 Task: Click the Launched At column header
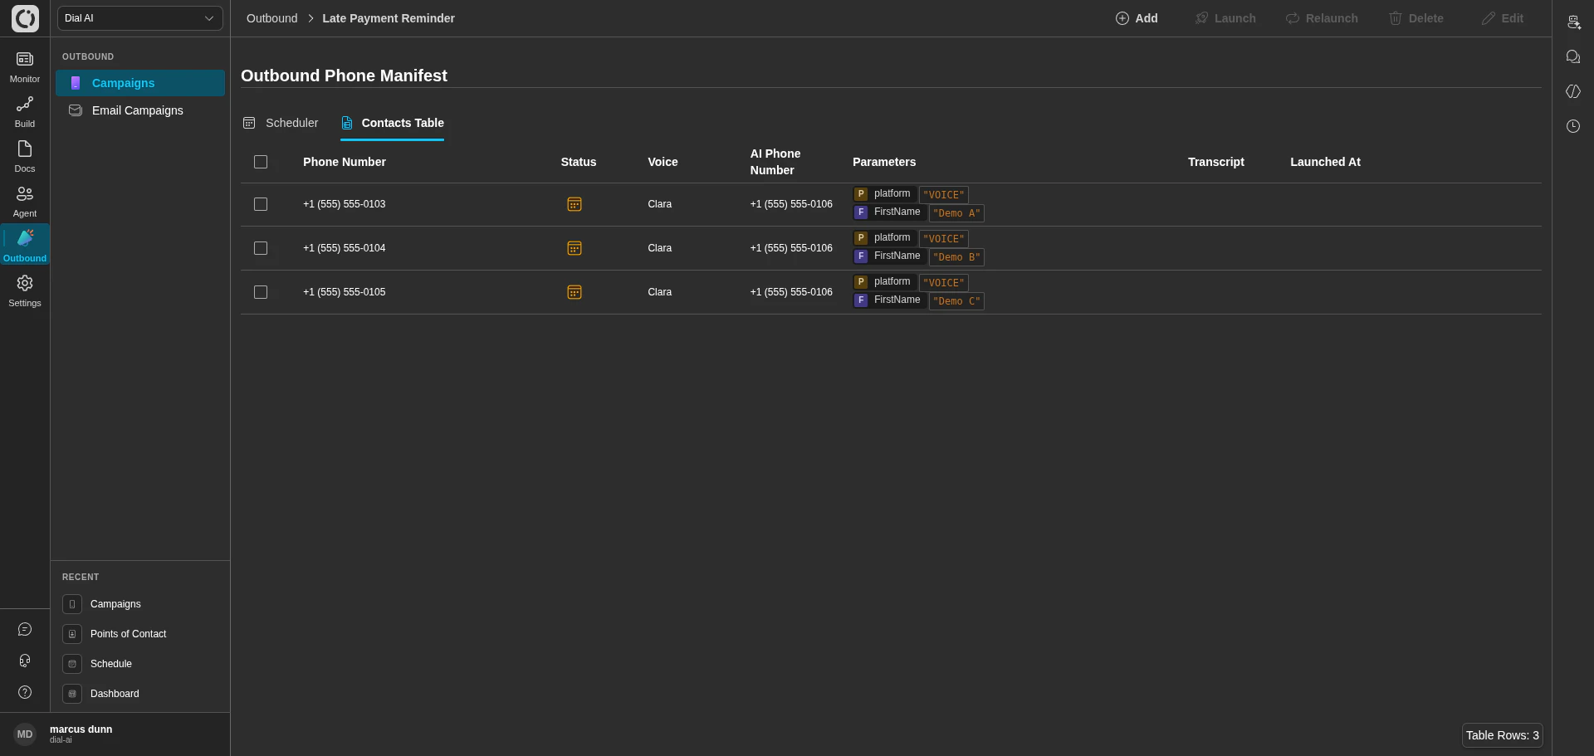1325,162
